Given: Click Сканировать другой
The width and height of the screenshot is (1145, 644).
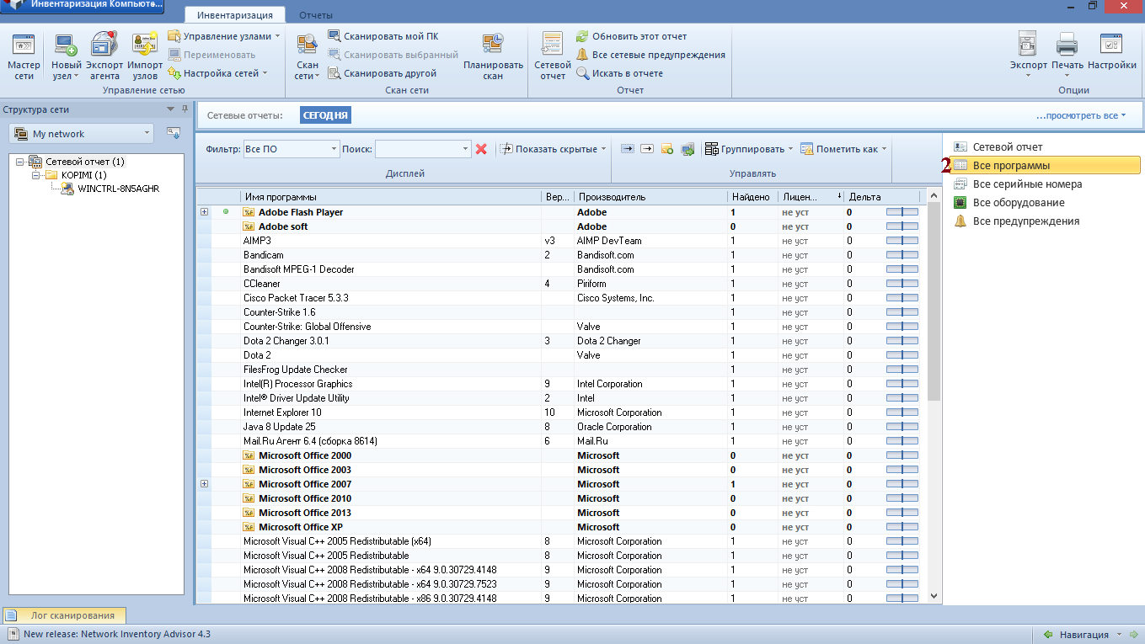Looking at the screenshot, I should tap(382, 73).
